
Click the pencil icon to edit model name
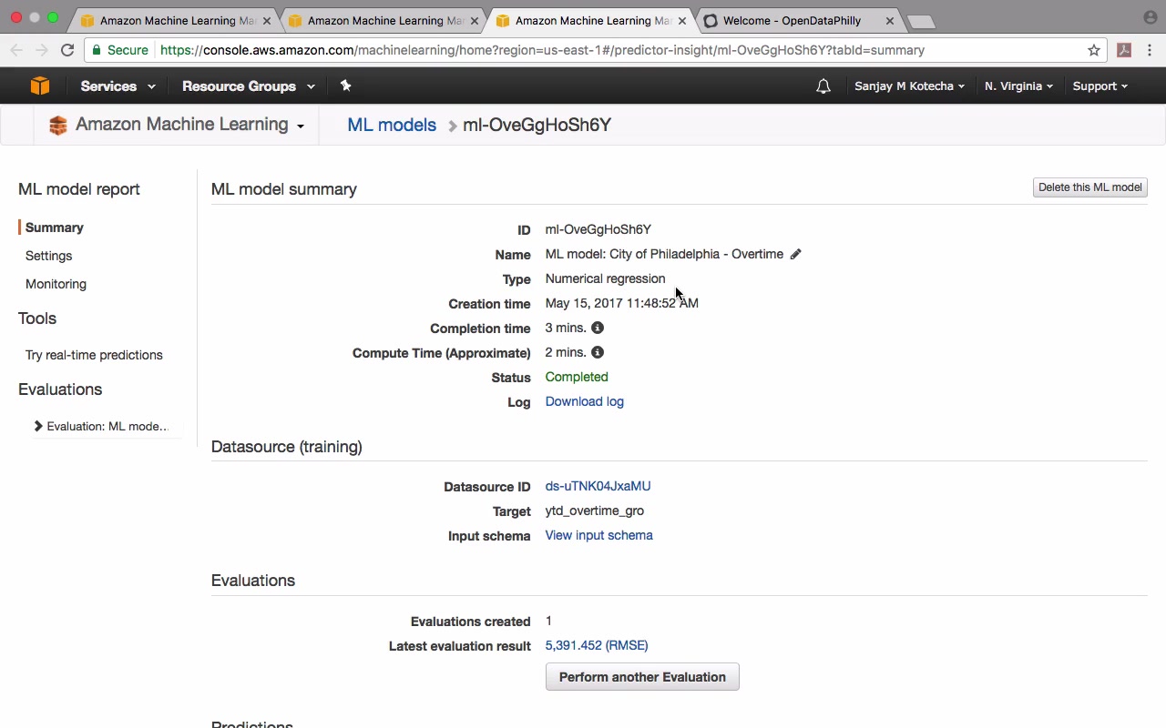tap(795, 255)
